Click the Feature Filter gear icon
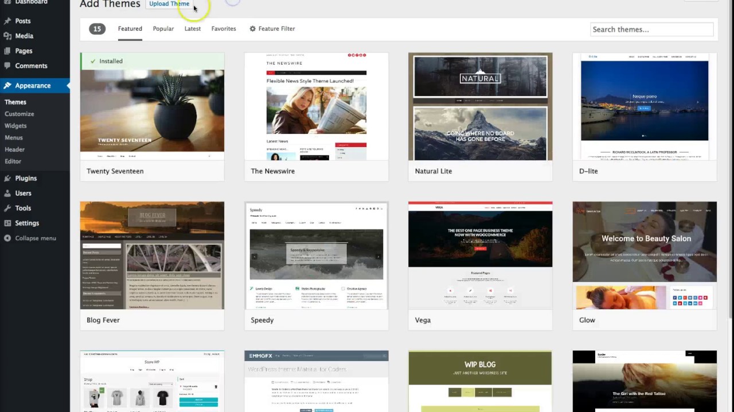This screenshot has height=412, width=734. pos(252,29)
